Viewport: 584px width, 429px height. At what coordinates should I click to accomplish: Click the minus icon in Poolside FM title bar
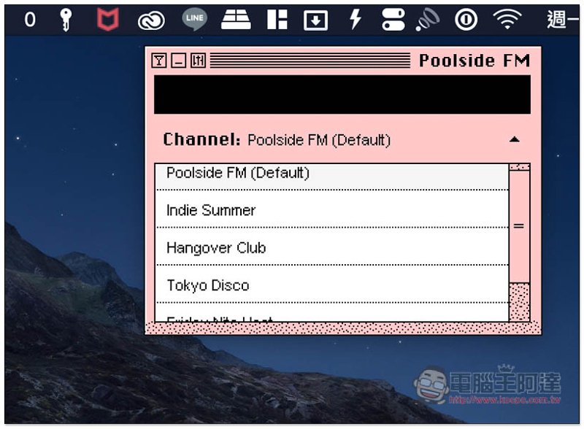point(178,61)
